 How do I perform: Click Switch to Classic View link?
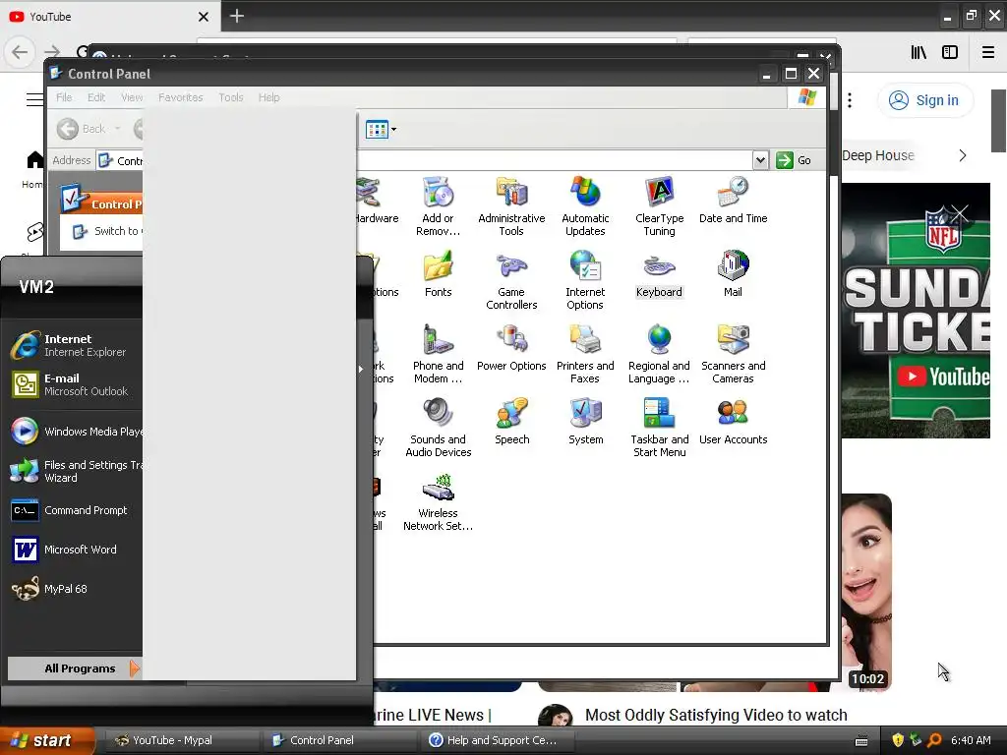coord(107,231)
